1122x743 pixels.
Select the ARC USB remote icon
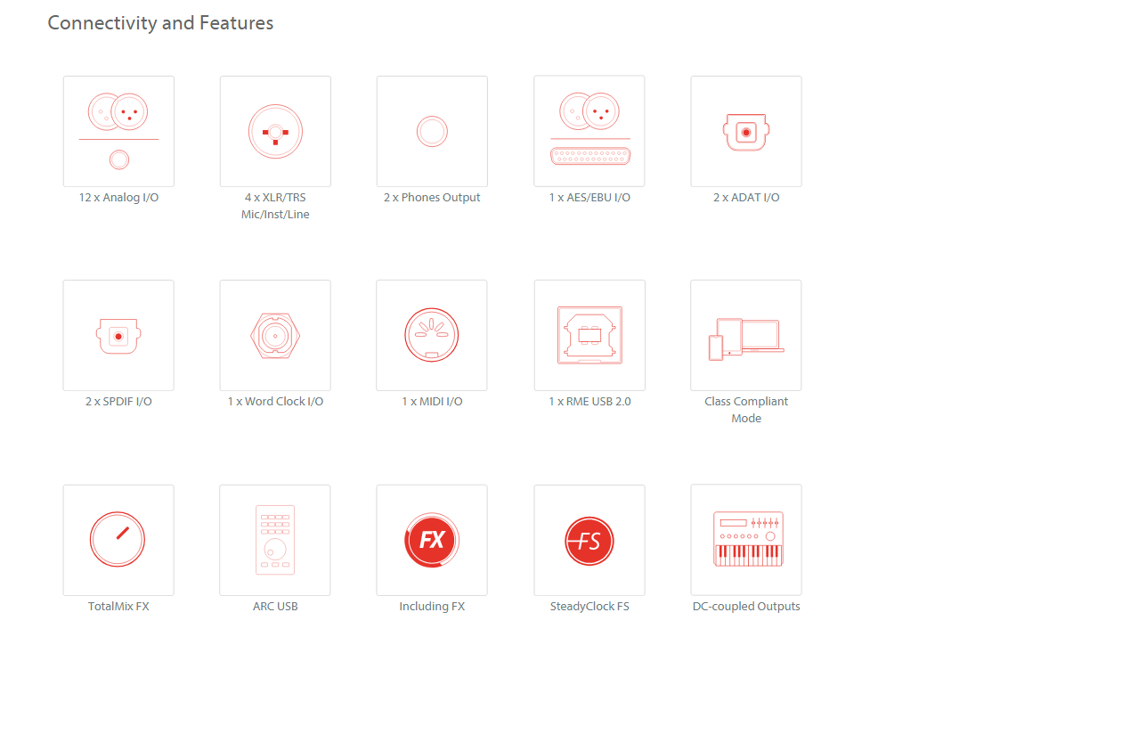(275, 540)
